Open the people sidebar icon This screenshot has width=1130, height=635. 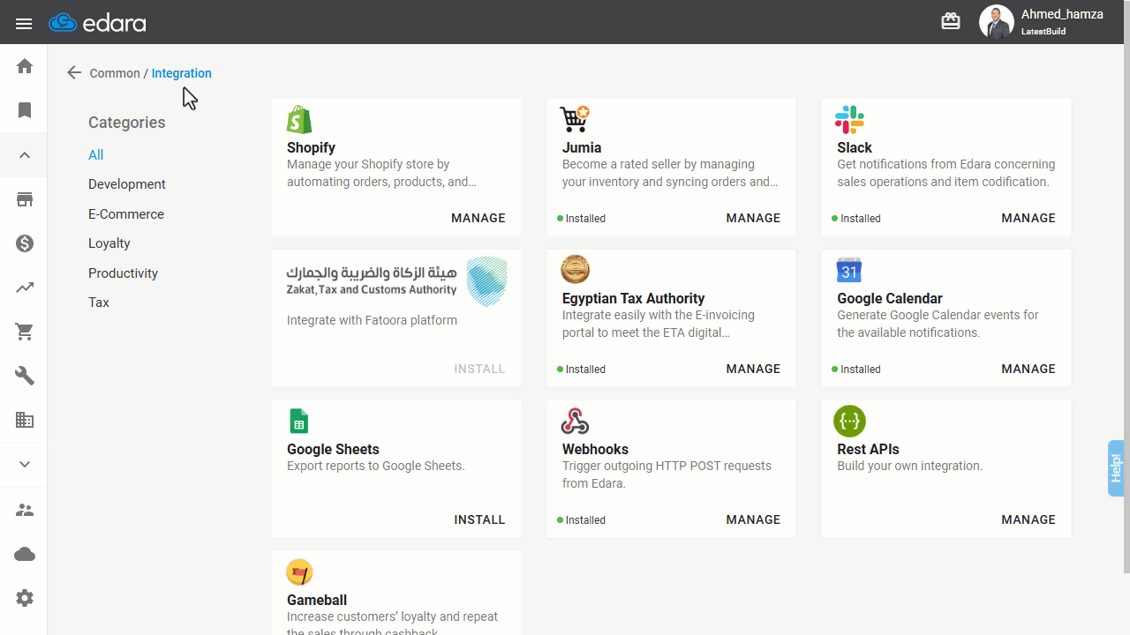coord(25,510)
